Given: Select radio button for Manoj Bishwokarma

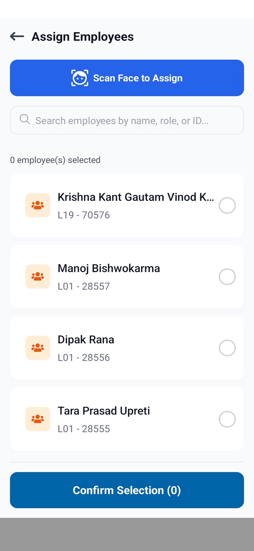Looking at the screenshot, I should click(227, 277).
